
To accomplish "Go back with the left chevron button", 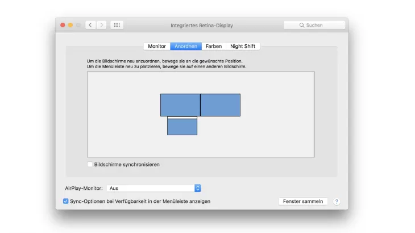I will tap(90, 25).
